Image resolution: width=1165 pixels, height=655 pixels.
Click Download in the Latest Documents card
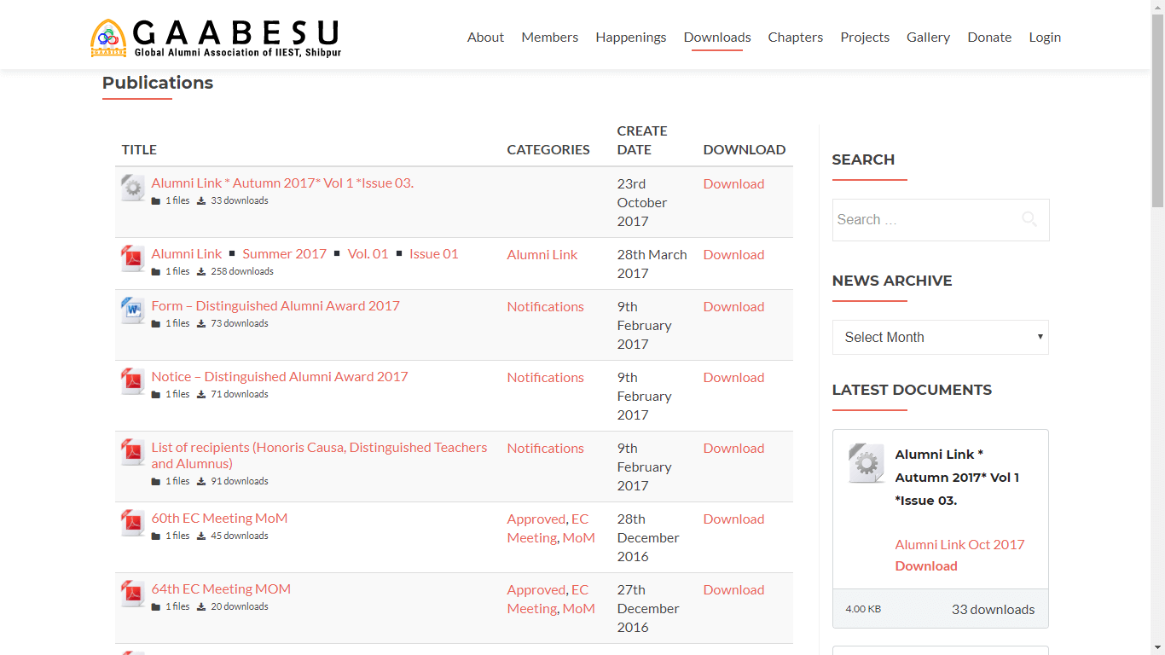click(925, 566)
